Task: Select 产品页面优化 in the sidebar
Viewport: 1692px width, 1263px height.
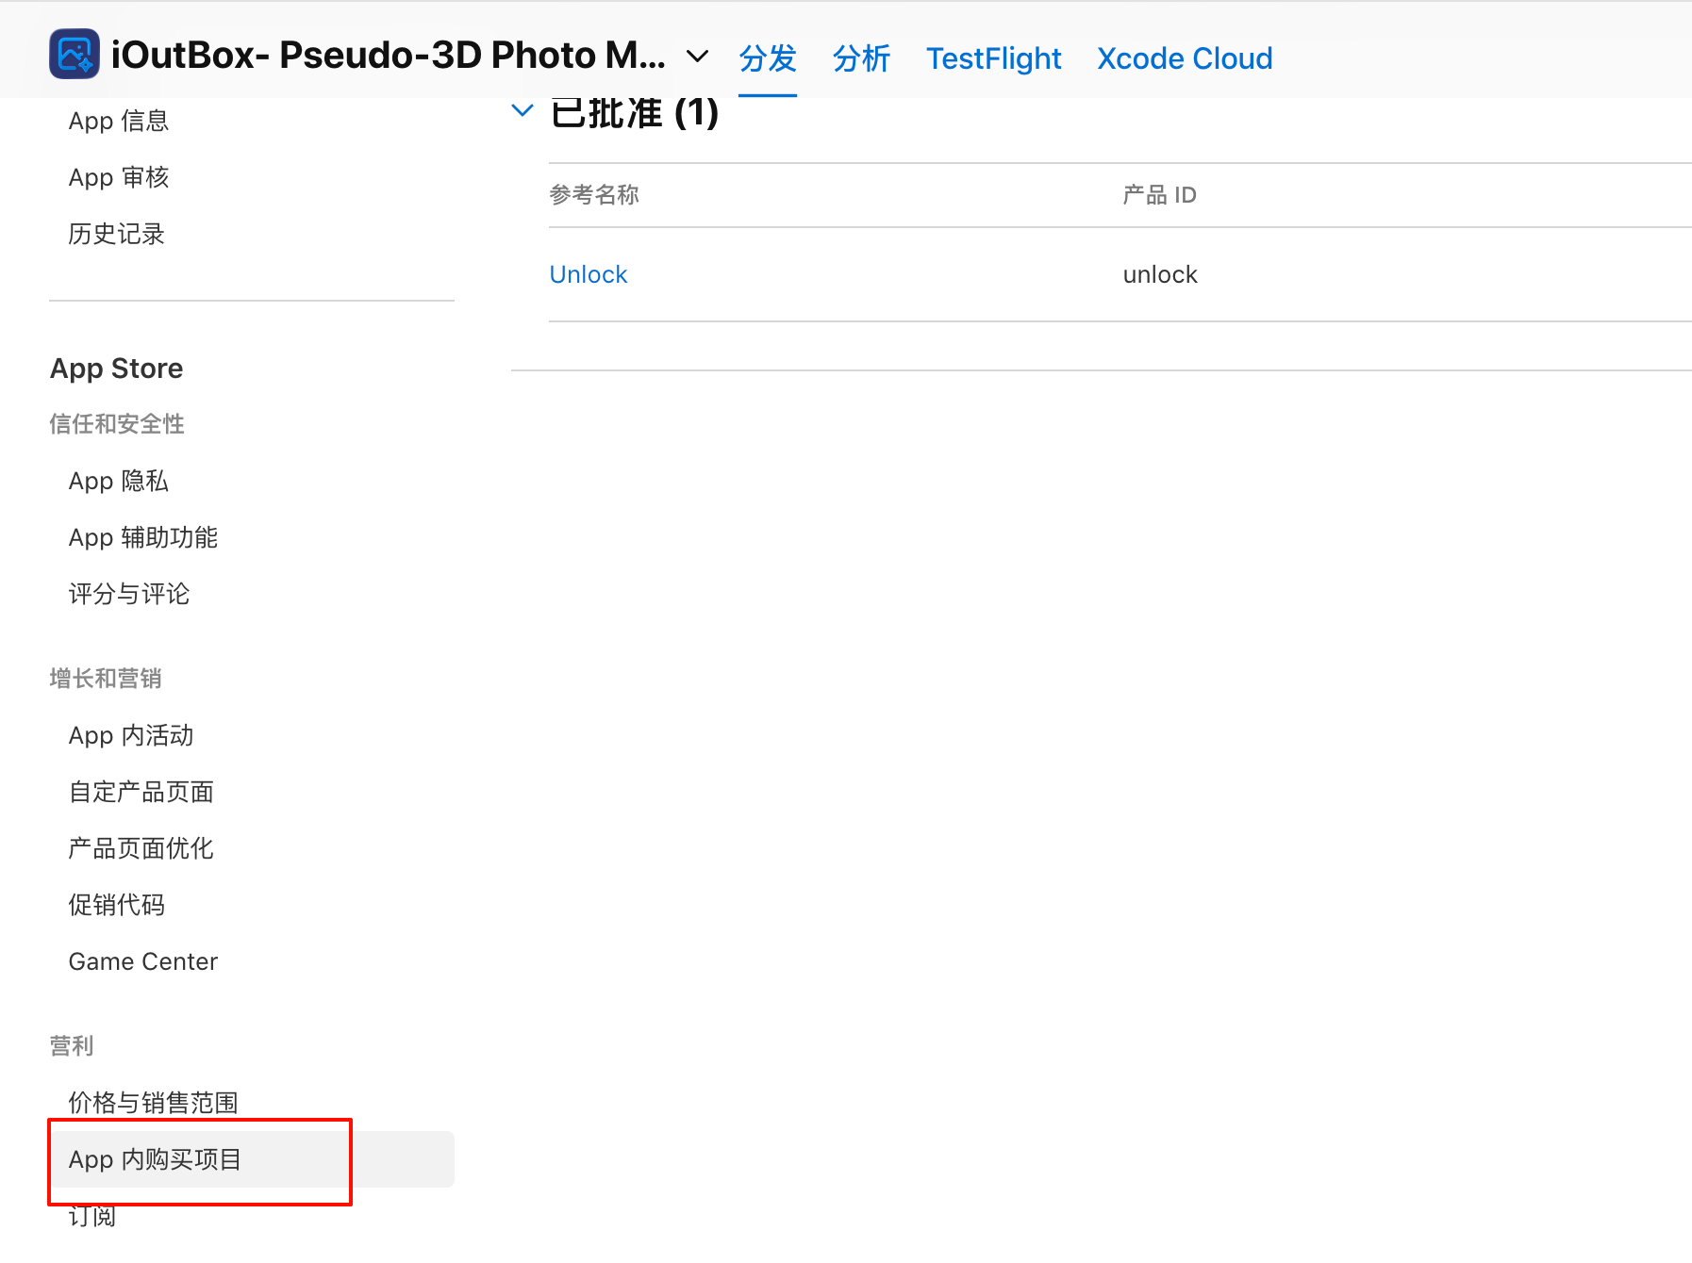Action: [x=141, y=849]
